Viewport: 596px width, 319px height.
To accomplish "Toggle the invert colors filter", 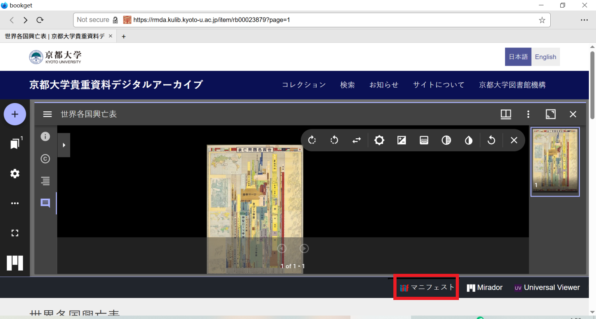I will 468,140.
